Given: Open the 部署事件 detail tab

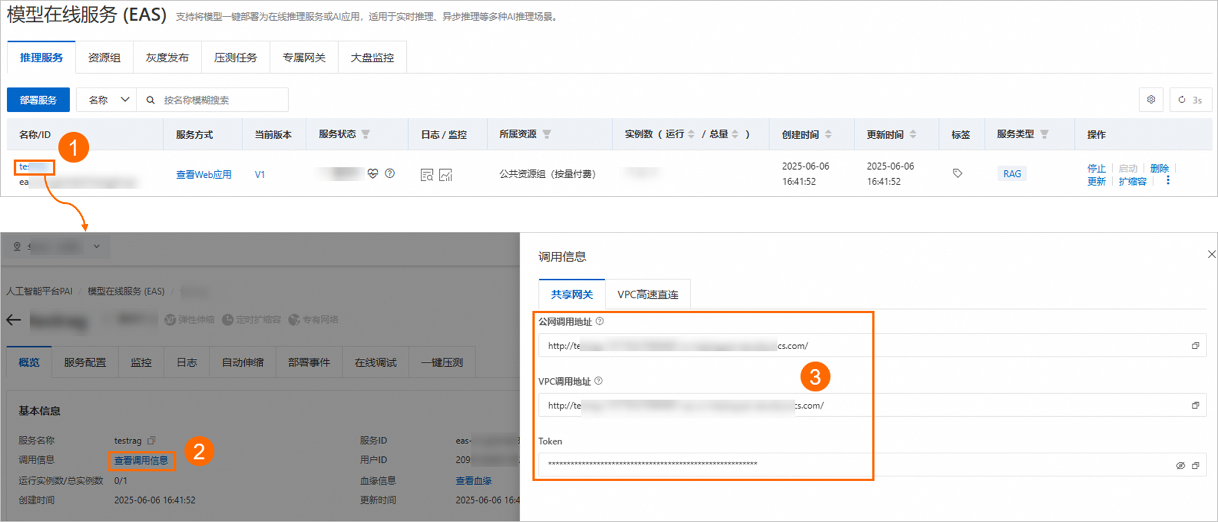Looking at the screenshot, I should point(309,363).
